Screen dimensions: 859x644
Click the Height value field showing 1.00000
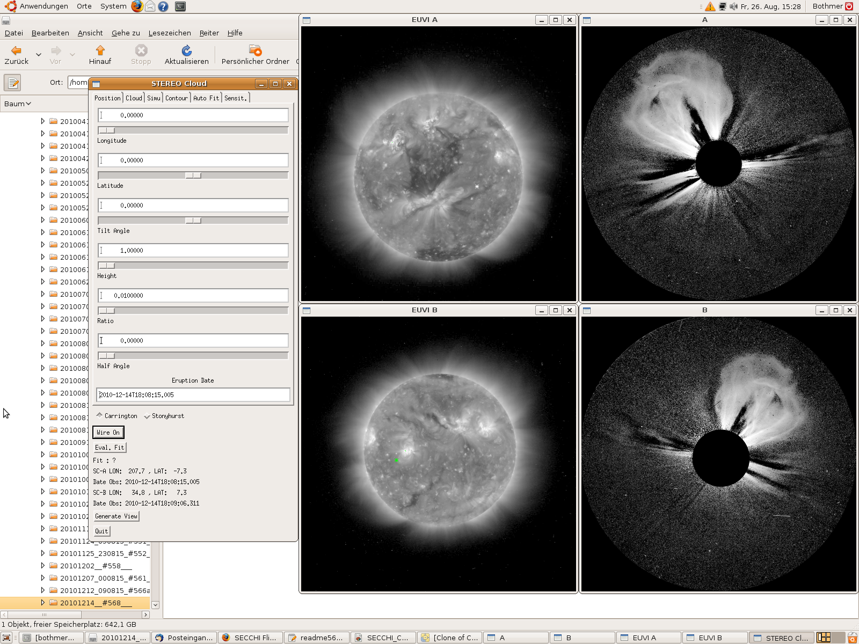193,250
